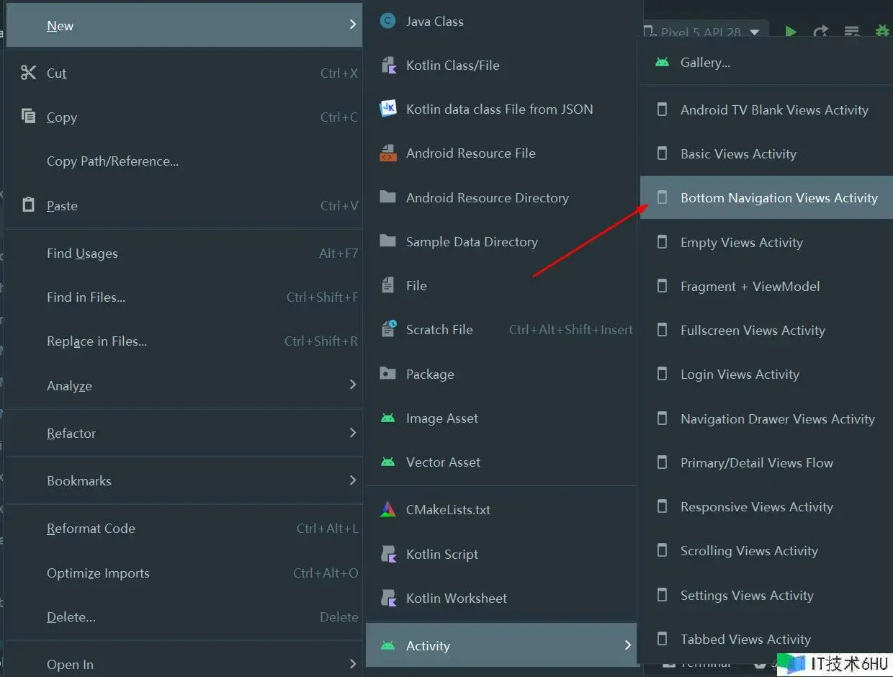Choose Empty Views Activity template
Screen dimensions: 893x677
click(741, 243)
